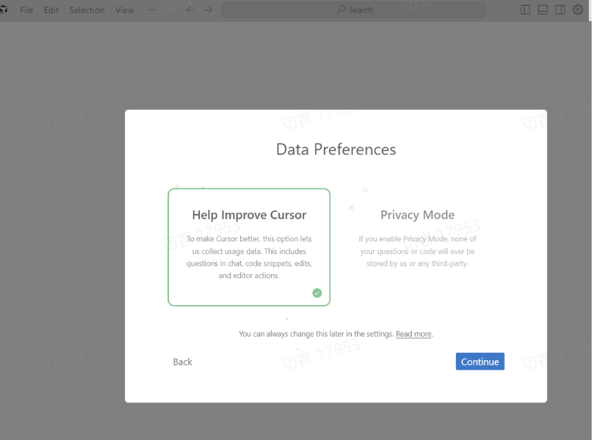
Task: Open the View menu
Action: click(x=125, y=10)
